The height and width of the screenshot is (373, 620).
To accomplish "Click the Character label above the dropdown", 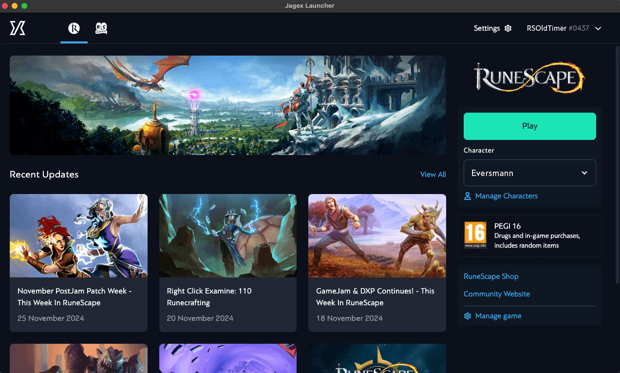I will (x=479, y=150).
